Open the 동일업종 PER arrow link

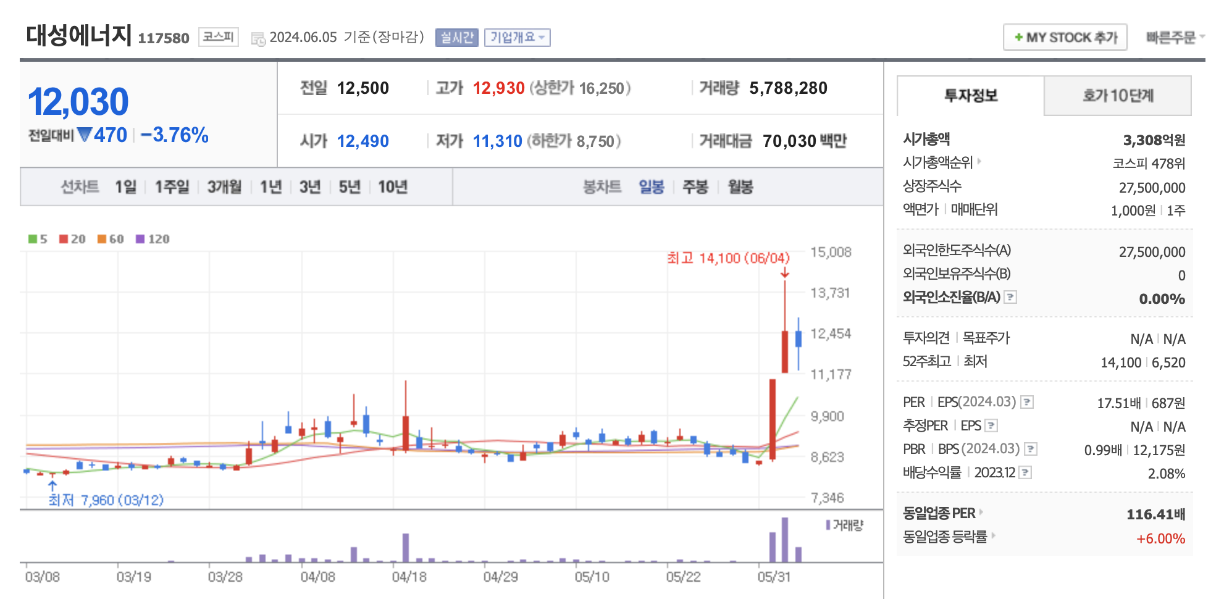981,512
